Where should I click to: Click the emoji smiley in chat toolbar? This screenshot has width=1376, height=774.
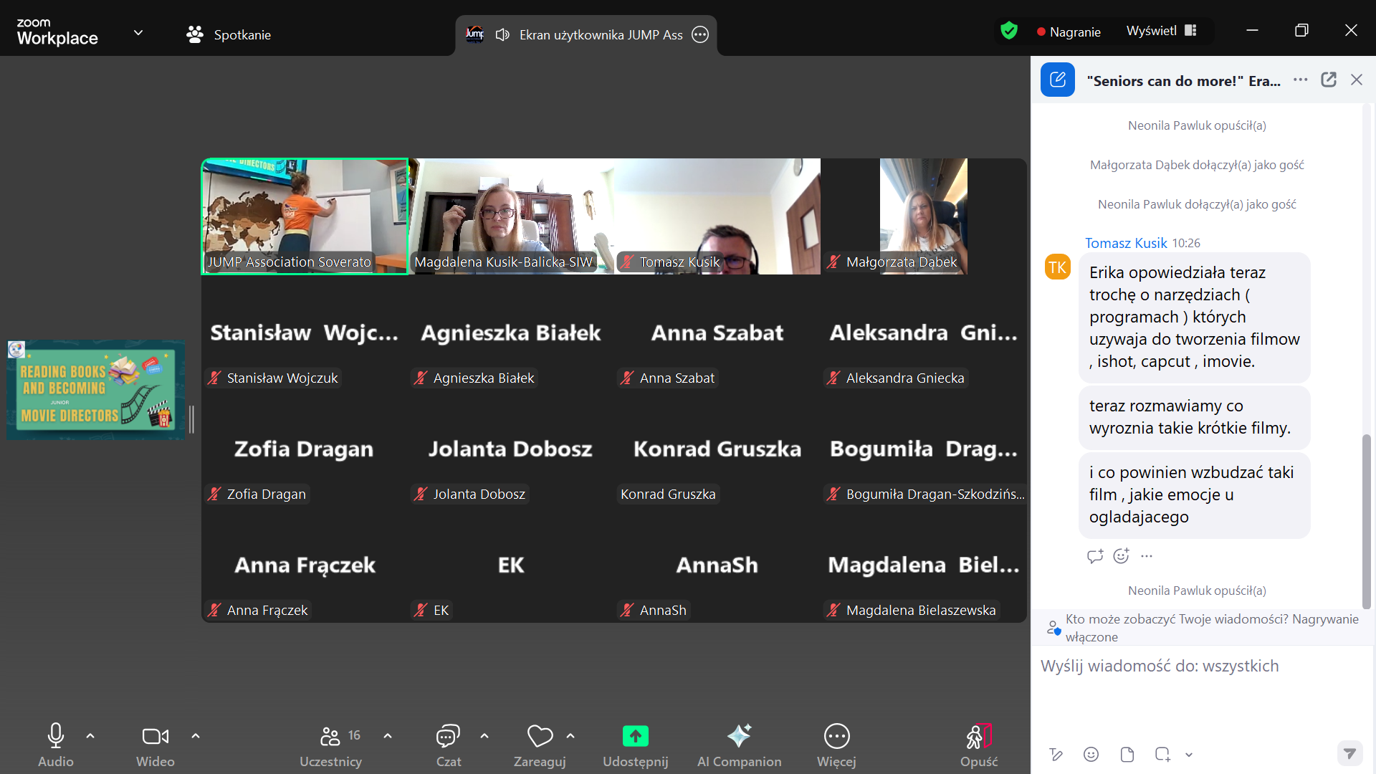point(1091,754)
